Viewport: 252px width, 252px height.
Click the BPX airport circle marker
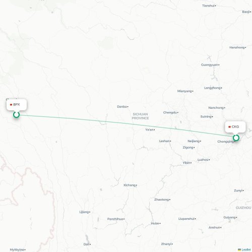pyautogui.click(x=16, y=115)
